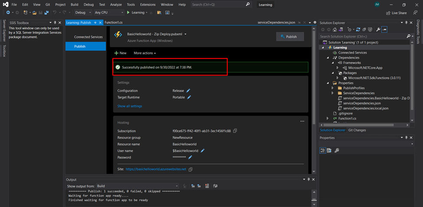This screenshot has width=423, height=207.
Task: Open the Hosting section ellipsis menu
Action: 302,121
